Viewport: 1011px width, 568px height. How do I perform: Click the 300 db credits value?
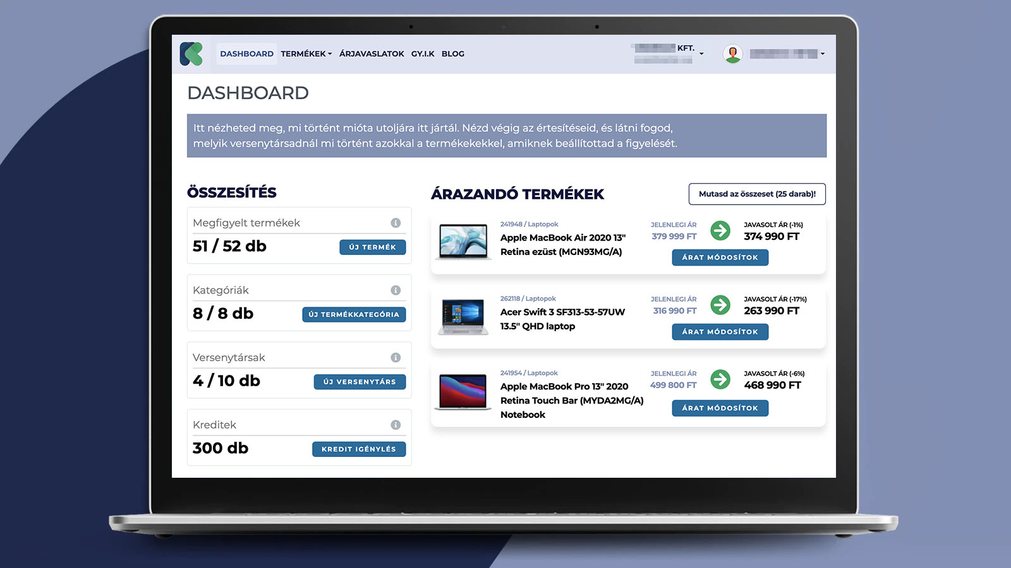221,448
